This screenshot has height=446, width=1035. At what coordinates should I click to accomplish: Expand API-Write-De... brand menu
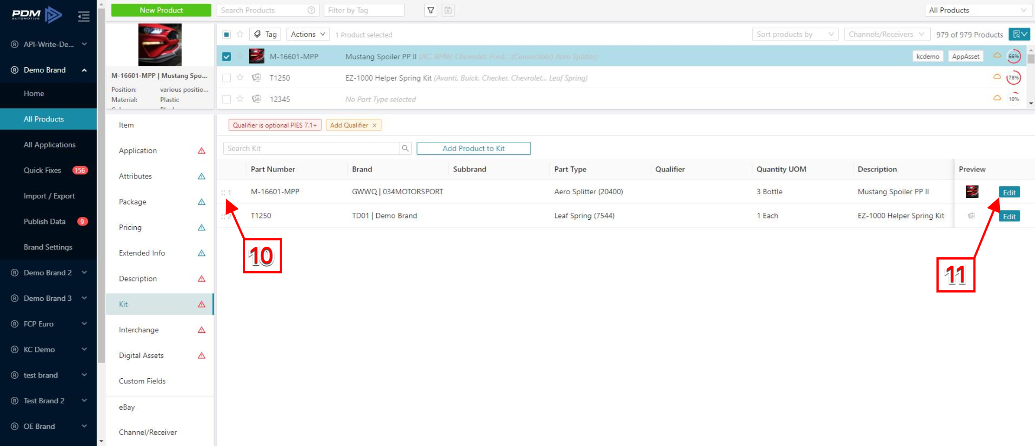(49, 44)
